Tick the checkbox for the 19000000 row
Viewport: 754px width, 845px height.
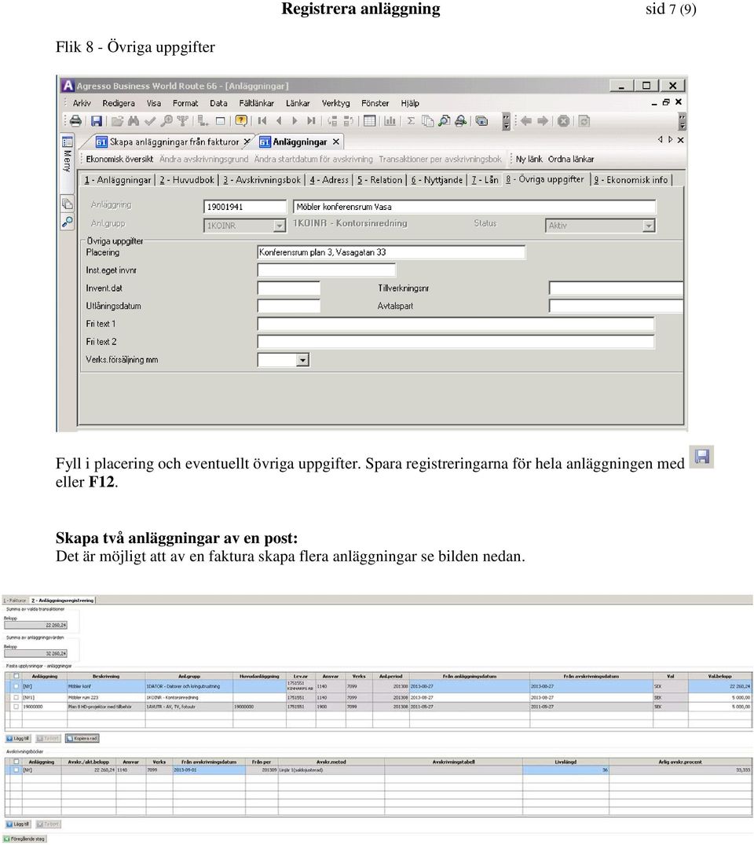click(x=16, y=707)
